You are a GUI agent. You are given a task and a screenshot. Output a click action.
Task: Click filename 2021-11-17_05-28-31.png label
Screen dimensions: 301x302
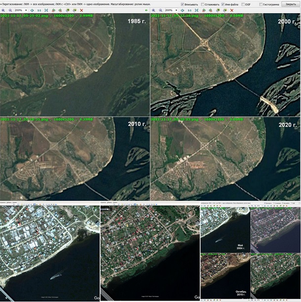click(24, 119)
